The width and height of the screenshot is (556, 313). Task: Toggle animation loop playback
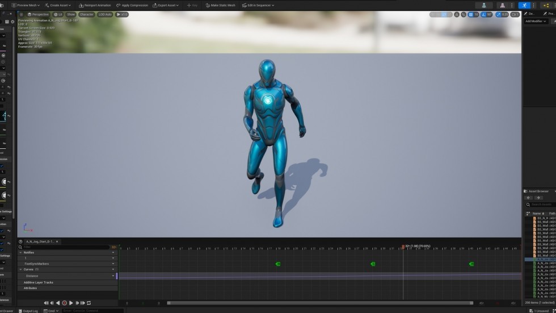(89, 303)
